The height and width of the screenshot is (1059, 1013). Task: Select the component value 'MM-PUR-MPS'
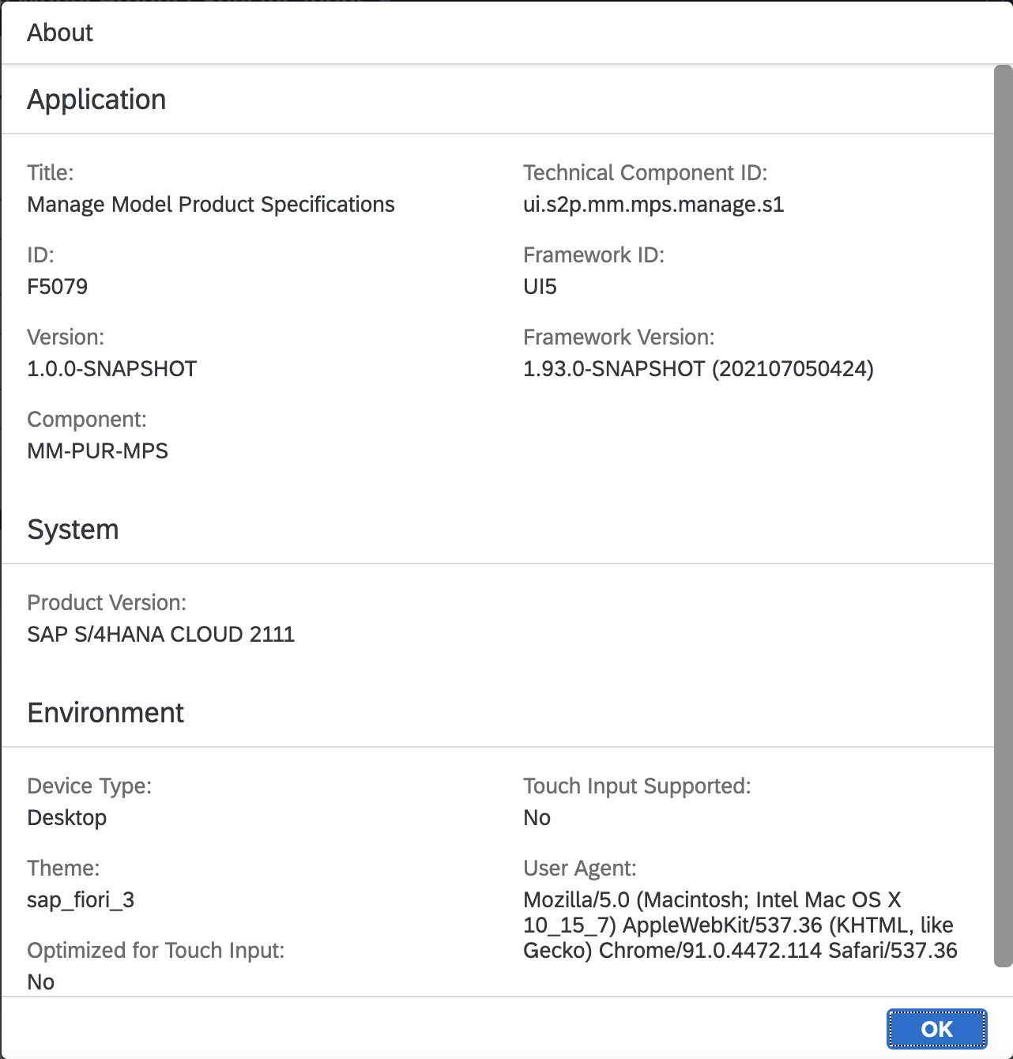coord(98,451)
